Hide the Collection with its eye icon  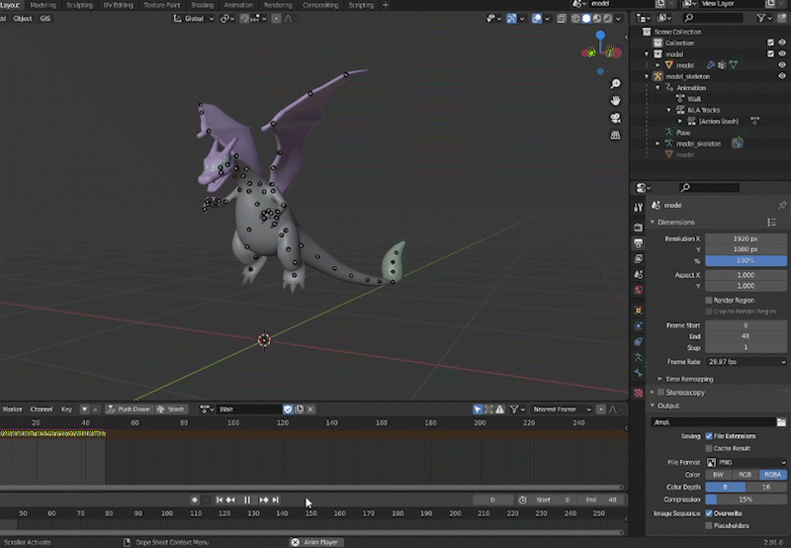point(782,43)
